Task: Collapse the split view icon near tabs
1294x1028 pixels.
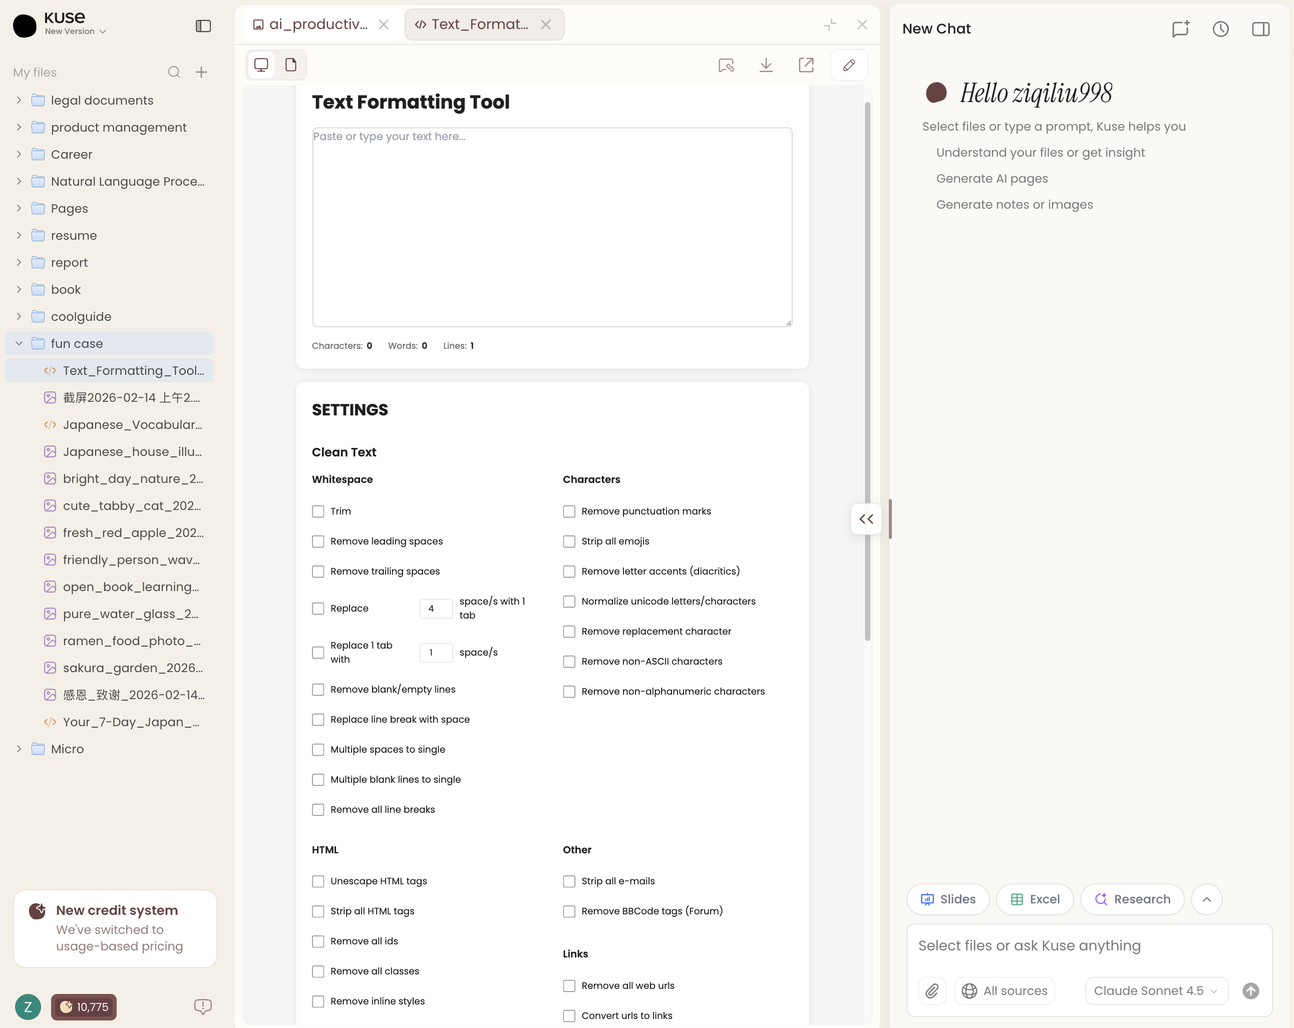Action: pyautogui.click(x=830, y=25)
